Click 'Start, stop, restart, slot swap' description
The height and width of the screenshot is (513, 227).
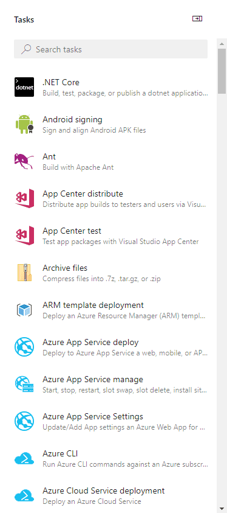click(124, 390)
